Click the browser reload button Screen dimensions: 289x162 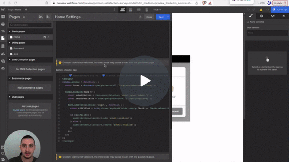click(x=16, y=3)
